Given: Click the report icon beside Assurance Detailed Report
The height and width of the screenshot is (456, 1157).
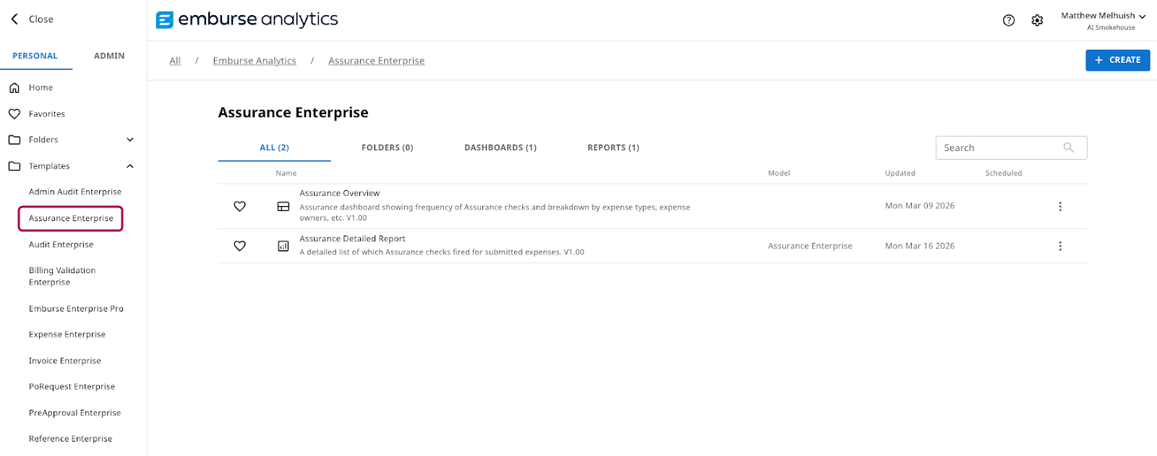Looking at the screenshot, I should [x=283, y=246].
